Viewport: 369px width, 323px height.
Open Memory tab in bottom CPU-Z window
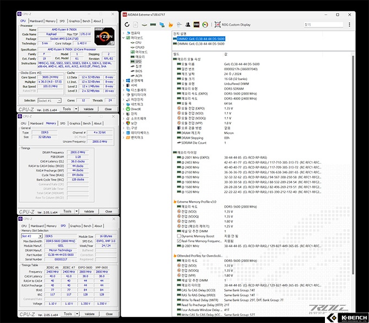click(51, 226)
